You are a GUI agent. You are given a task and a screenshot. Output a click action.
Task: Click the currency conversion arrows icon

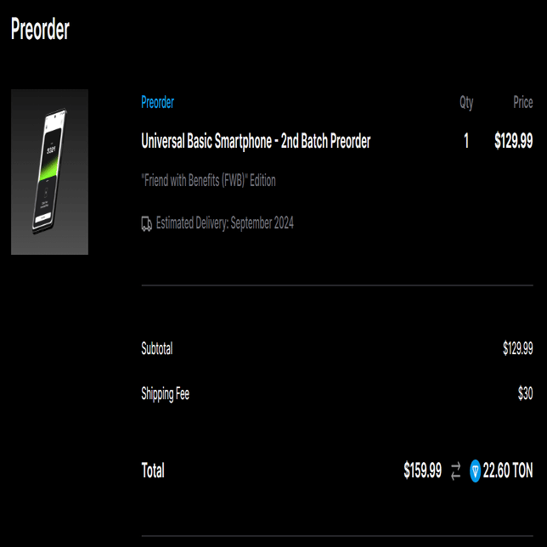pos(455,471)
